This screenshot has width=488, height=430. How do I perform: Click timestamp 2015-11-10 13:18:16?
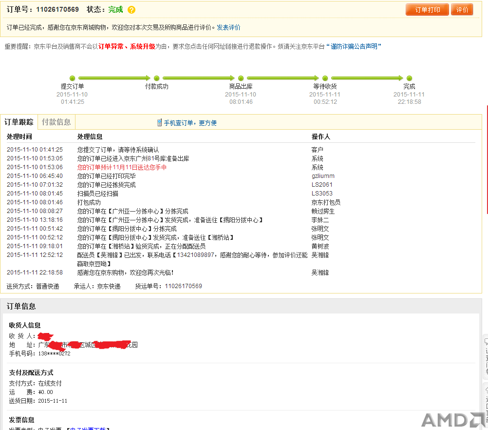click(35, 220)
